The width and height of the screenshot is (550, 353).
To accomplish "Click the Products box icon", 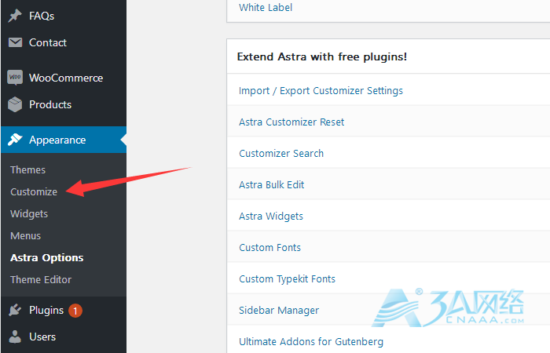I will (x=15, y=104).
